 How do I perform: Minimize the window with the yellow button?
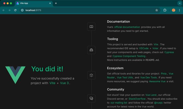tap(8, 3)
